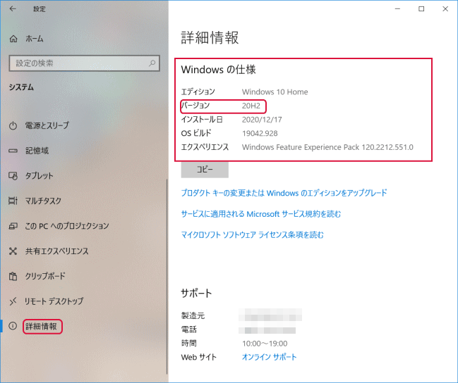Viewport: 458px width, 383px height.
Task: Click the マルチタスク multitasking icon
Action: point(13,201)
